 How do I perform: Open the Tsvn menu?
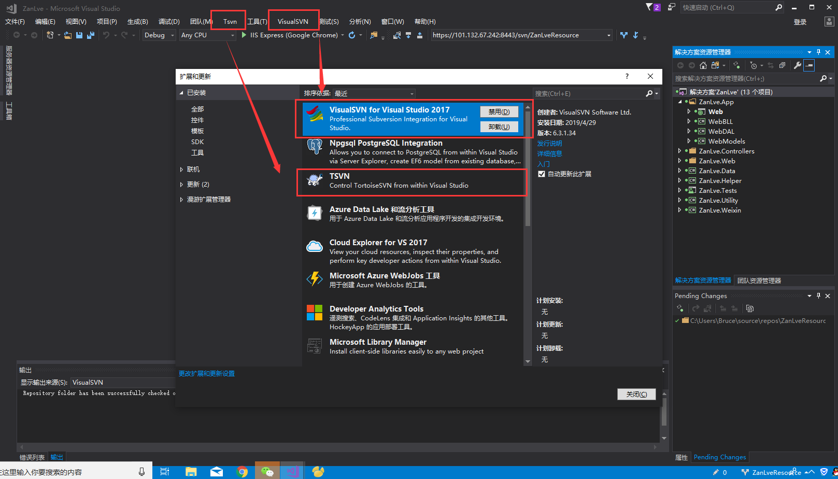click(x=230, y=21)
